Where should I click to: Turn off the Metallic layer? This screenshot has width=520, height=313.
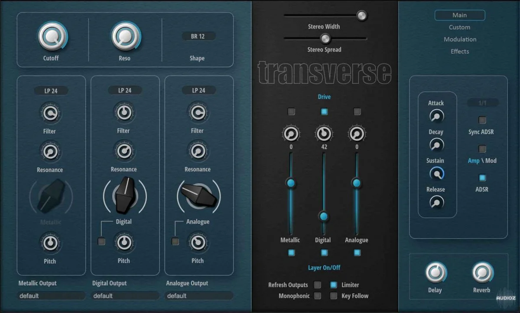291,252
